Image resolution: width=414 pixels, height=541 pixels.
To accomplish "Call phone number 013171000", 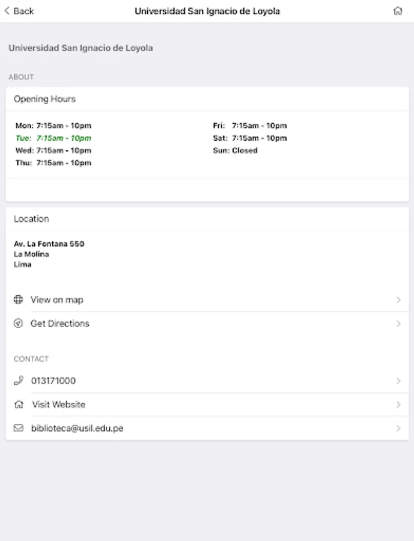I will [x=53, y=381].
